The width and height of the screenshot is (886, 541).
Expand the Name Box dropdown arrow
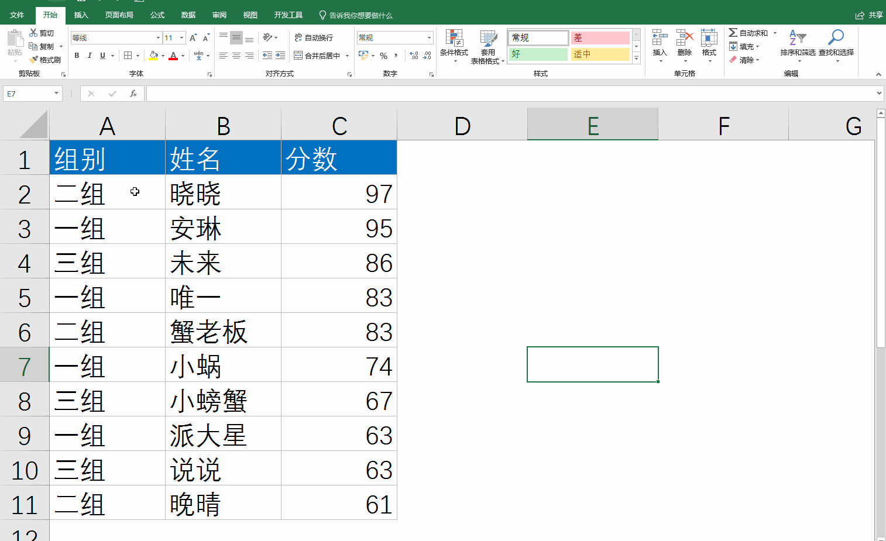click(56, 94)
